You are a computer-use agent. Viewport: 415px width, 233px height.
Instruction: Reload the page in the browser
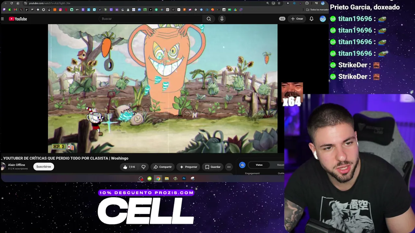12,3
